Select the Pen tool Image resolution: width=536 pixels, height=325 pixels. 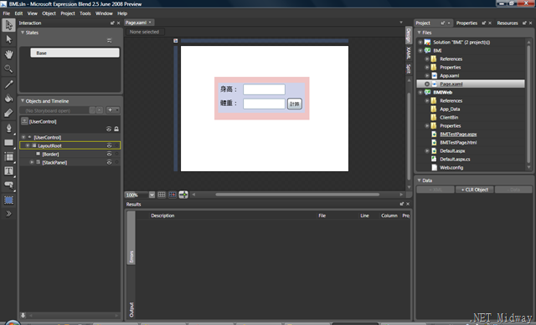click(8, 128)
